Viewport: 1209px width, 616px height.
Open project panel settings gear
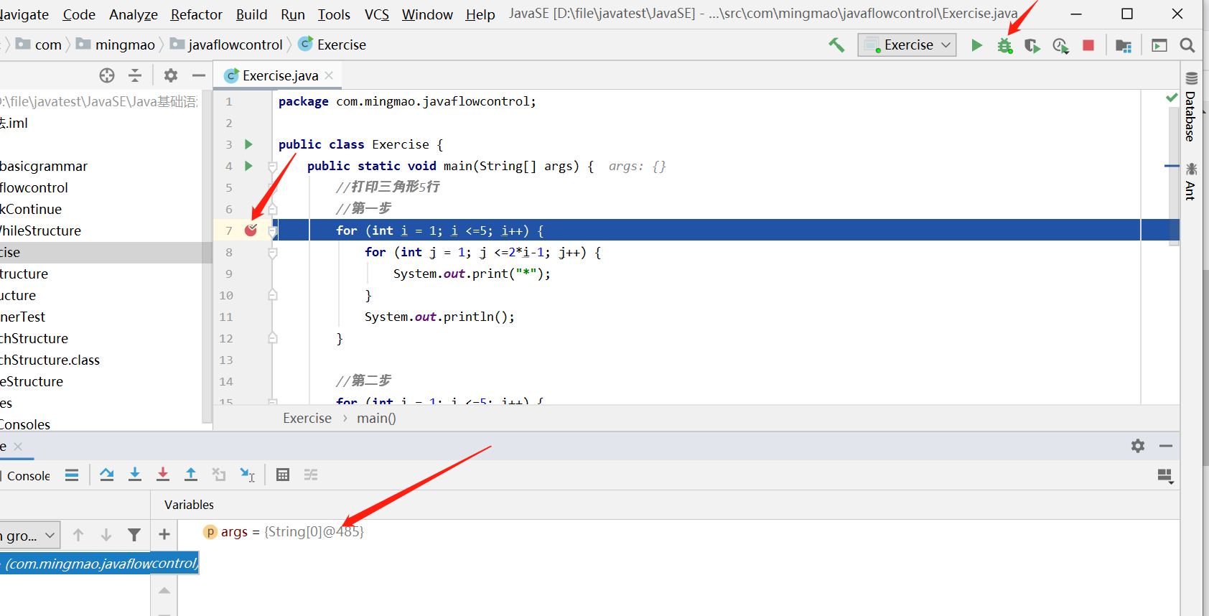pos(171,75)
